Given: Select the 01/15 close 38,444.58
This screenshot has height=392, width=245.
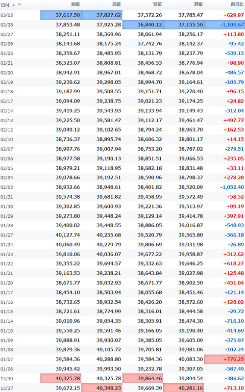Looking at the screenshot, I should pos(191,312).
